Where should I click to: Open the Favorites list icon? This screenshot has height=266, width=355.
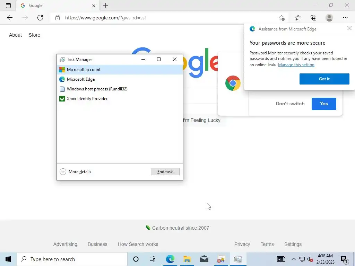coord(298,18)
